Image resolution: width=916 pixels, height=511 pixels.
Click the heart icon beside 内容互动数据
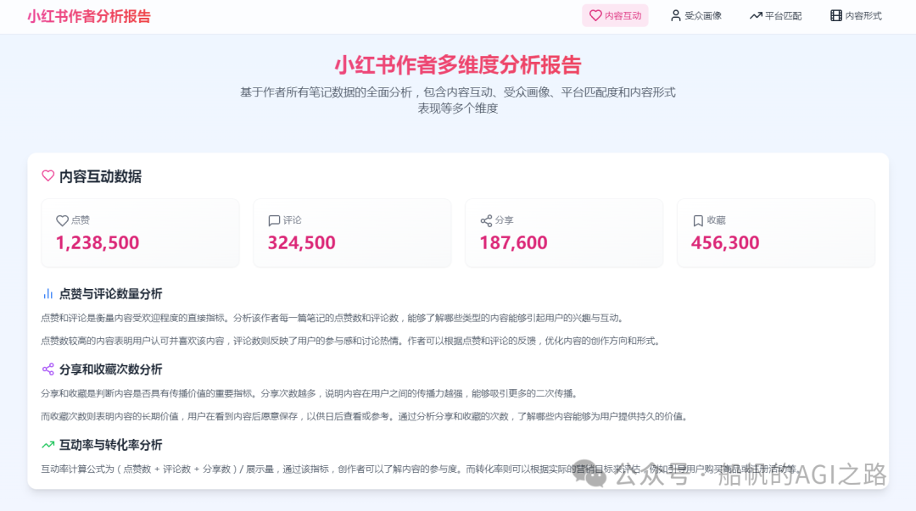click(x=47, y=175)
